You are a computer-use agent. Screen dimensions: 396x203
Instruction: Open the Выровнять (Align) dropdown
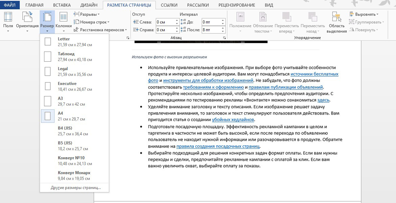pyautogui.click(x=364, y=15)
